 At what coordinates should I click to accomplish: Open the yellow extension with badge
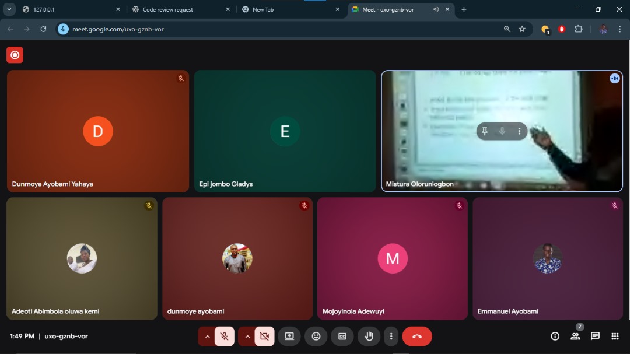click(545, 29)
